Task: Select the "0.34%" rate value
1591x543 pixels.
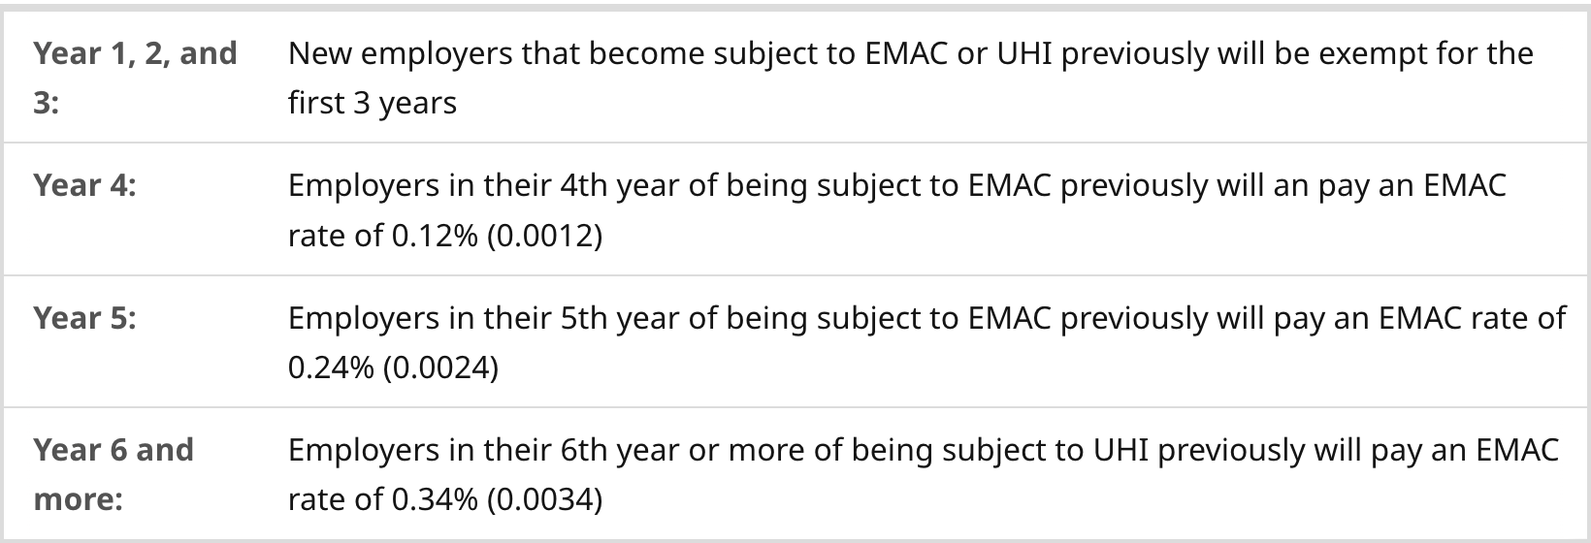Action: [435, 500]
